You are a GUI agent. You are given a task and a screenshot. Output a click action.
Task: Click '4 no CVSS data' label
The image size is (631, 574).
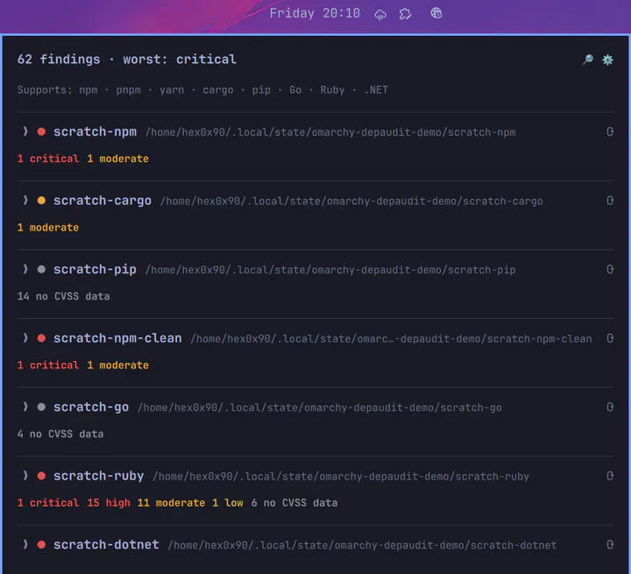[x=60, y=434]
